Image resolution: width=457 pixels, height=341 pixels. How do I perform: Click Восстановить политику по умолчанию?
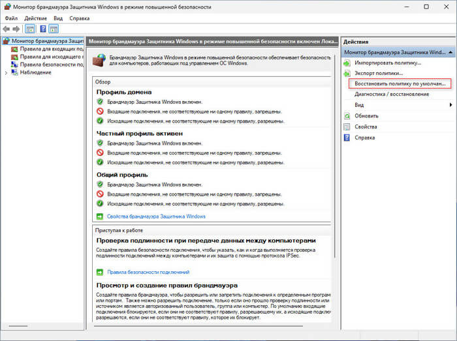coord(399,84)
